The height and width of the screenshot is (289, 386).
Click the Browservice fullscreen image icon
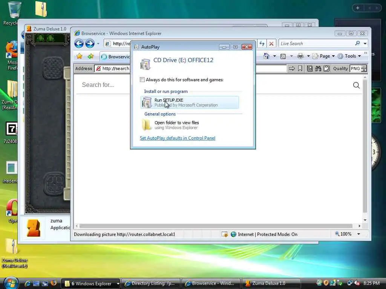click(x=310, y=68)
